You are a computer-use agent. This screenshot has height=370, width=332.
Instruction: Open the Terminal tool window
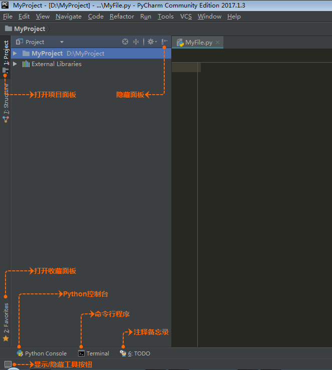click(x=94, y=353)
